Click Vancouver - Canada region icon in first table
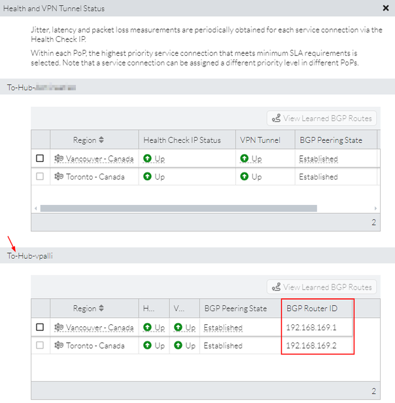The width and height of the screenshot is (395, 403). pyautogui.click(x=59, y=159)
